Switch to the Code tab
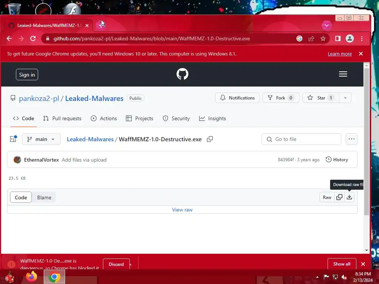 23,118
